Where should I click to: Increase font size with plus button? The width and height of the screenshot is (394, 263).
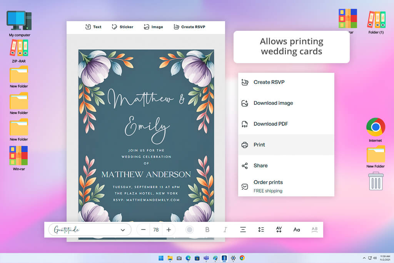coord(169,230)
